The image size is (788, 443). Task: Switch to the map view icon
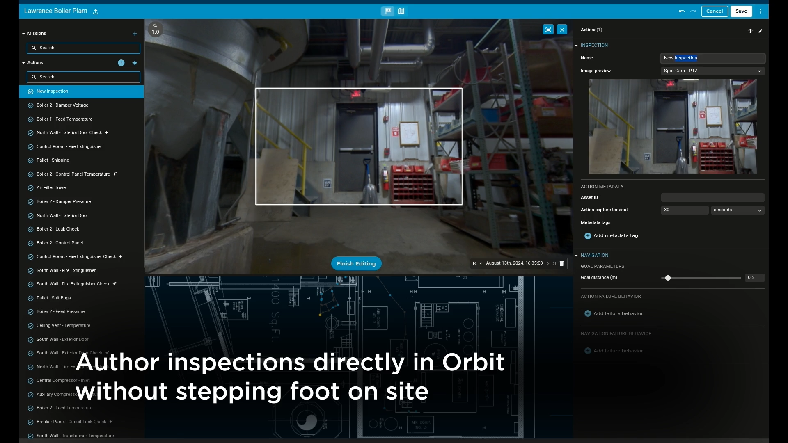(401, 11)
